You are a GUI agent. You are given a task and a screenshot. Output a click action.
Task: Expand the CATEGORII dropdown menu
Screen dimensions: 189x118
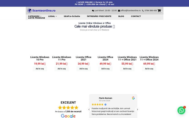pyautogui.click(x=35, y=16)
